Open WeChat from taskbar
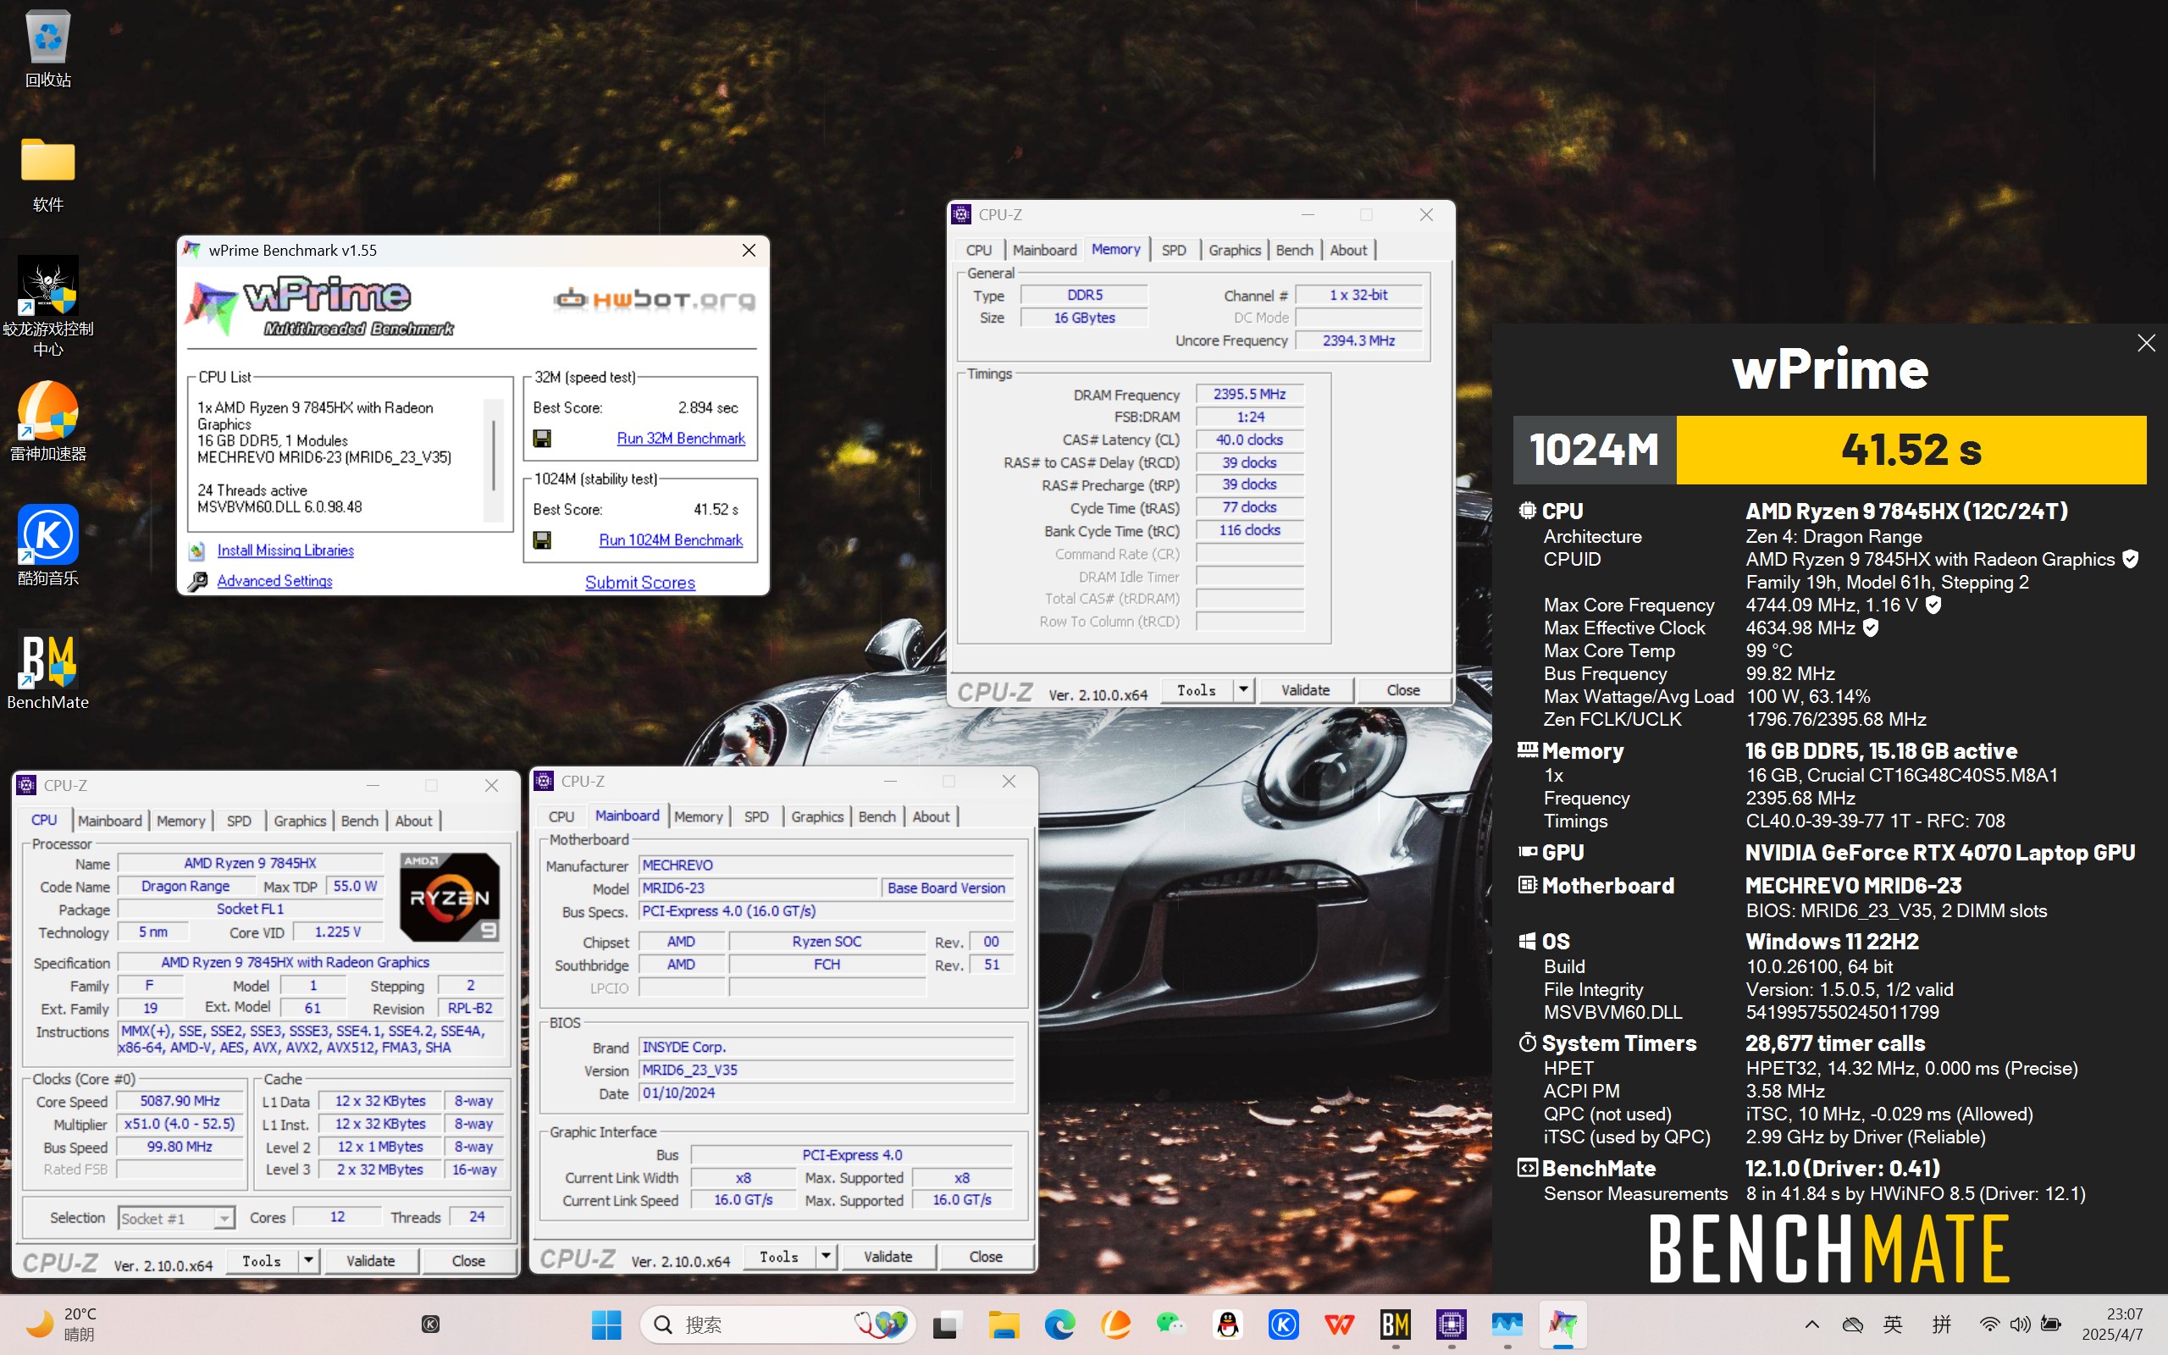The width and height of the screenshot is (2168, 1355). (1171, 1325)
